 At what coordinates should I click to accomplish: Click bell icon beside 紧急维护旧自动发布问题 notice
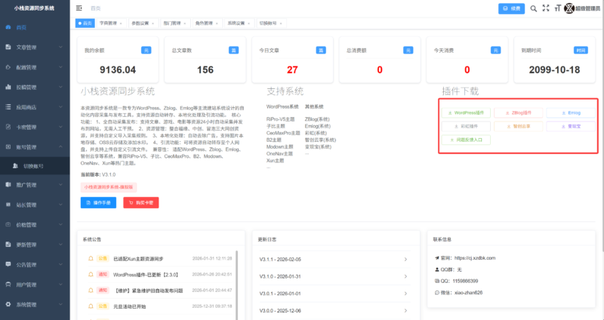(x=91, y=291)
